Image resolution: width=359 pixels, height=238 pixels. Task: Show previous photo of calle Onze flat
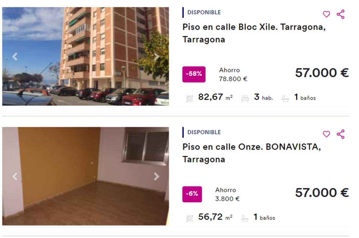point(14,177)
